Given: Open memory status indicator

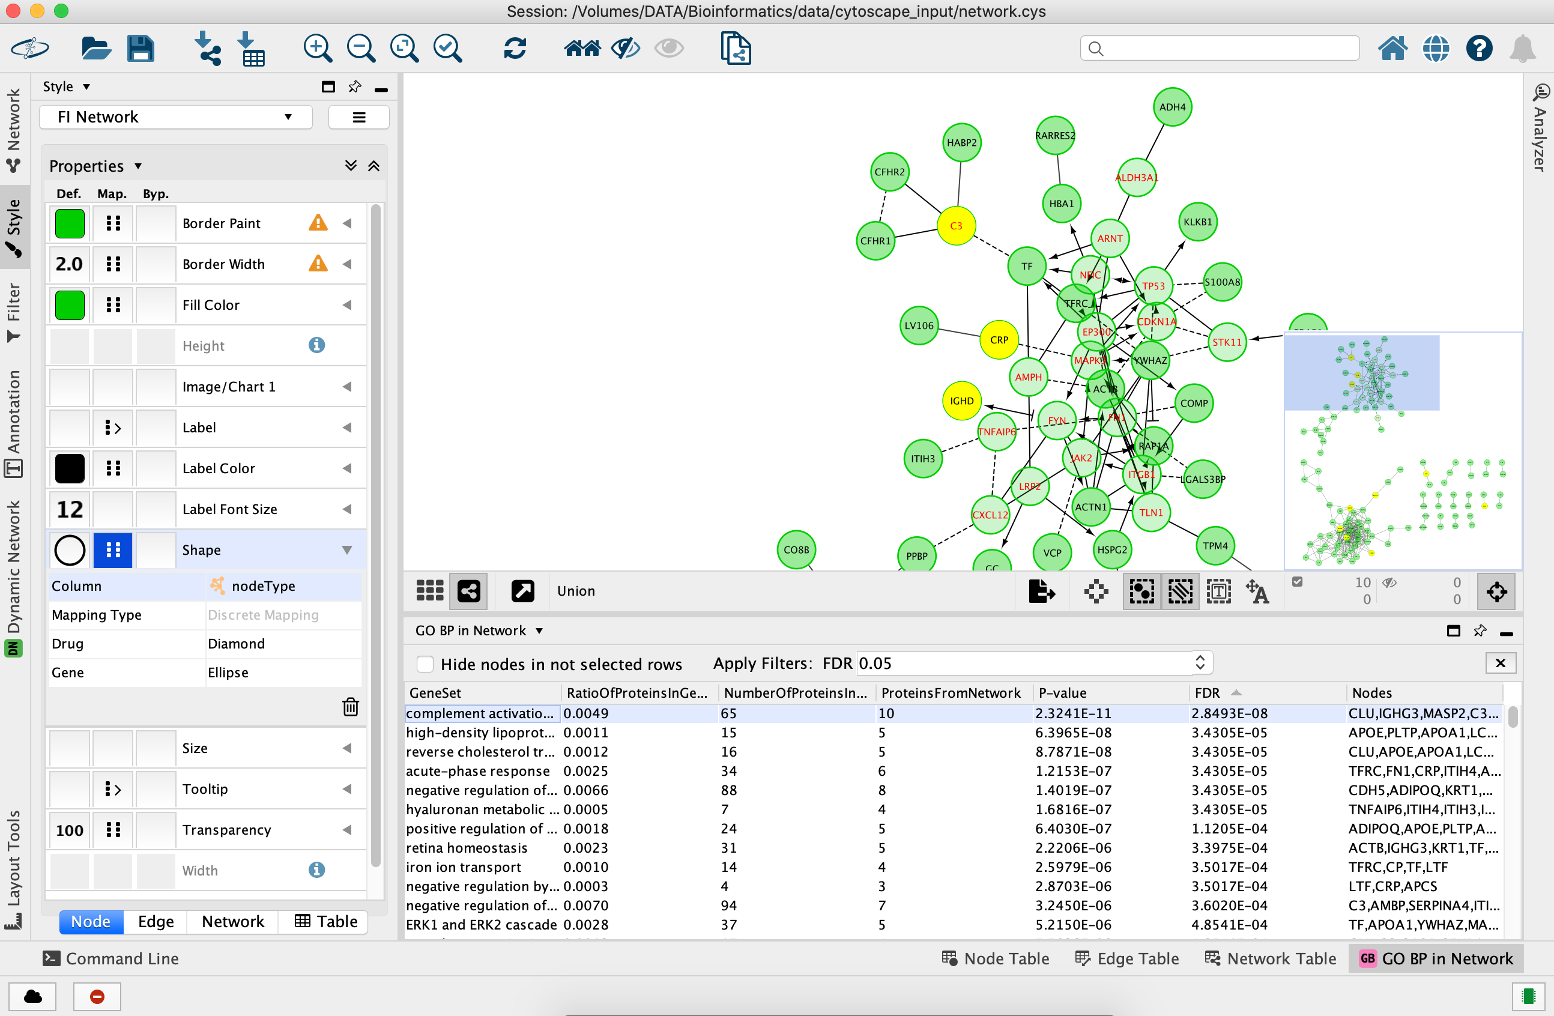Looking at the screenshot, I should pos(1529,996).
